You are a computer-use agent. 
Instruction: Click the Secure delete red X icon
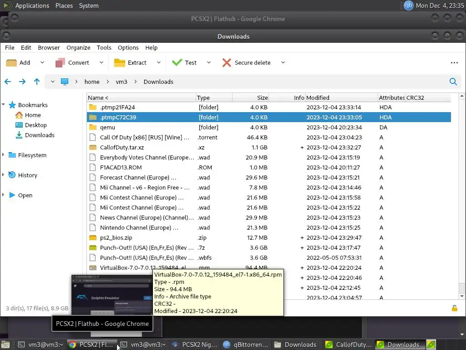[x=227, y=62]
